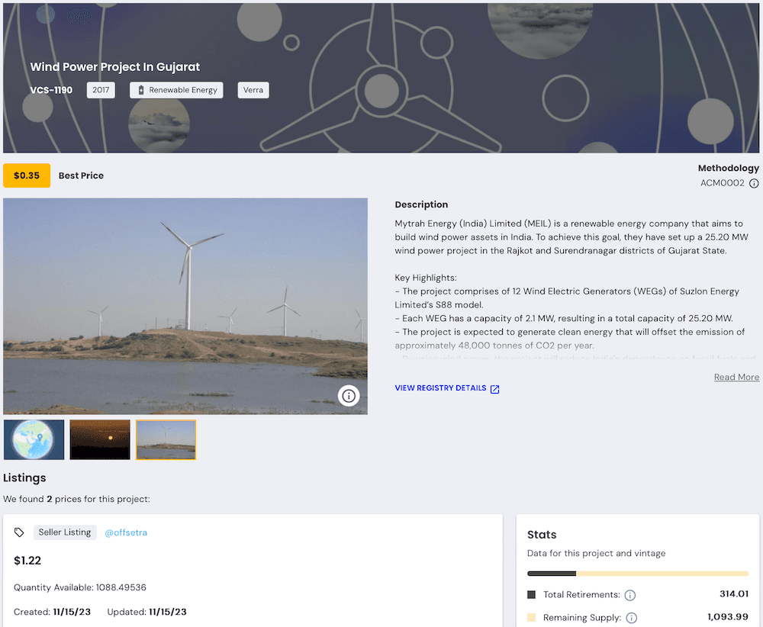Expand the description with Read More

pos(736,378)
